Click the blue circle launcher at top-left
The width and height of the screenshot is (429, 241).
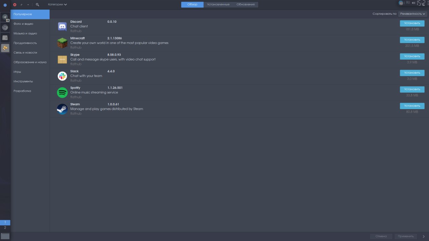tap(5, 5)
